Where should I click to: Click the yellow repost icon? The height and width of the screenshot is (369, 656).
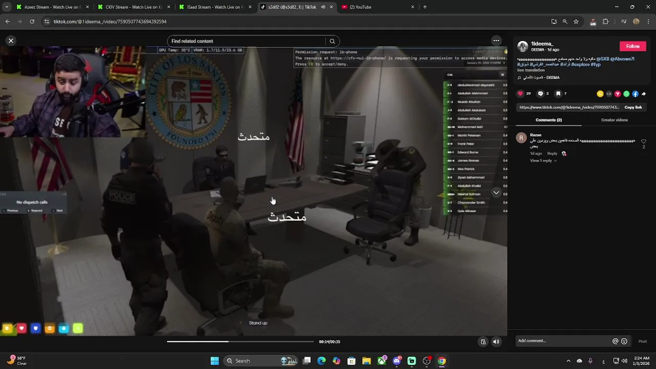600,94
